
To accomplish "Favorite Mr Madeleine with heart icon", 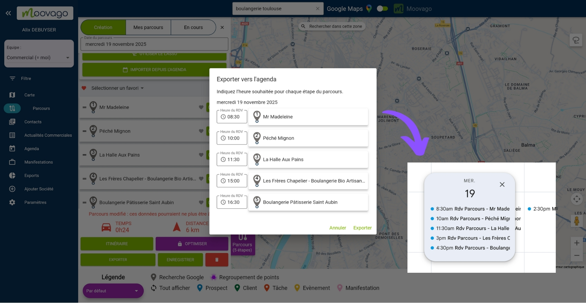I will point(201,107).
